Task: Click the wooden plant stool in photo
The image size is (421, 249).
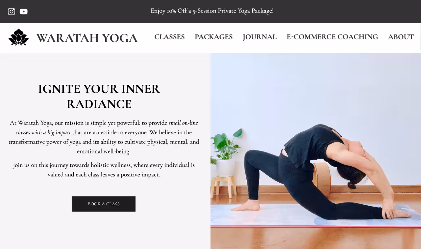Action: [224, 187]
